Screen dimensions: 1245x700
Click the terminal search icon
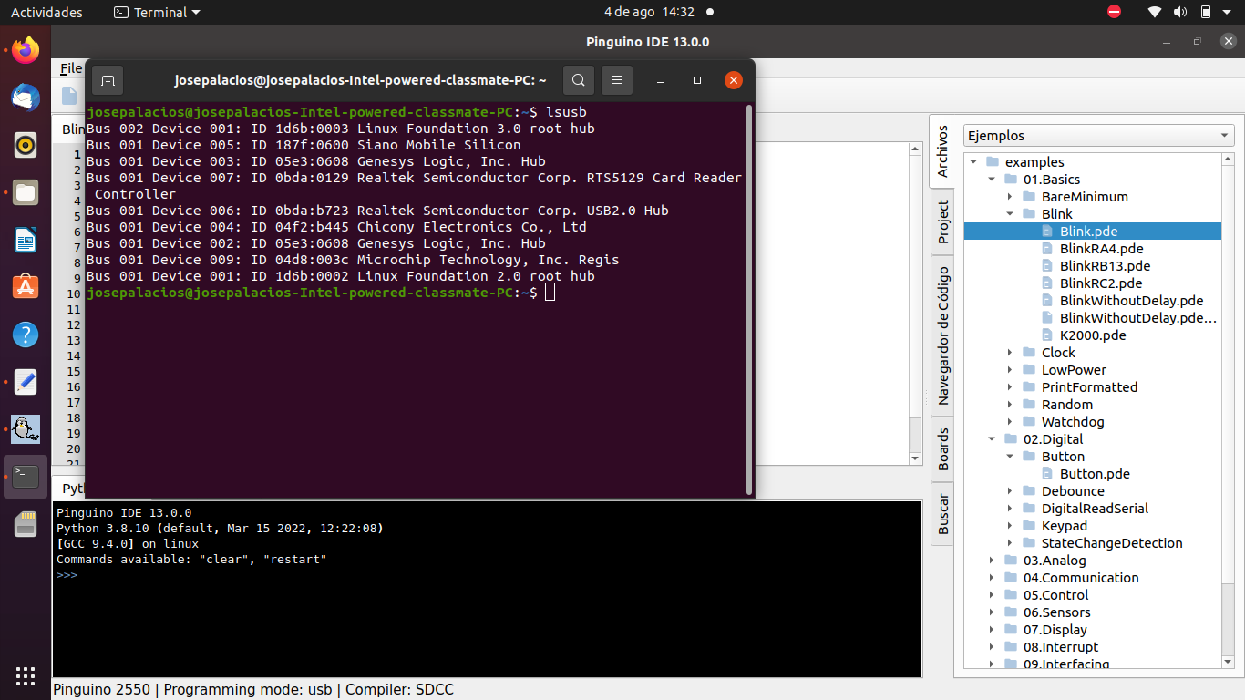click(579, 80)
